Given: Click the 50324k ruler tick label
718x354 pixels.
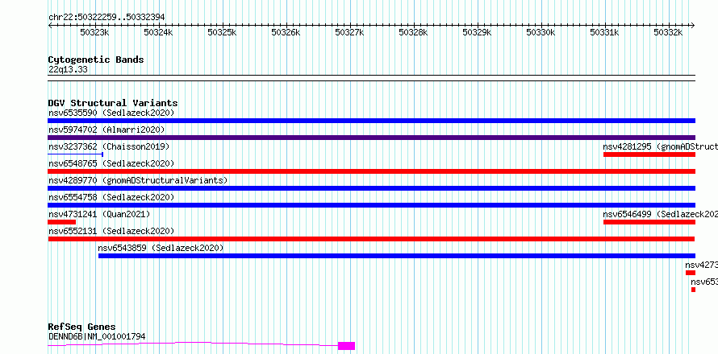Looking at the screenshot, I should tap(158, 32).
